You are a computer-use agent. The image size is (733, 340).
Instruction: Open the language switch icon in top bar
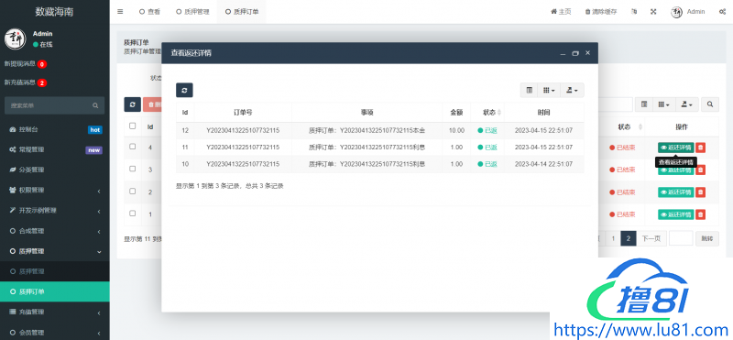point(634,12)
